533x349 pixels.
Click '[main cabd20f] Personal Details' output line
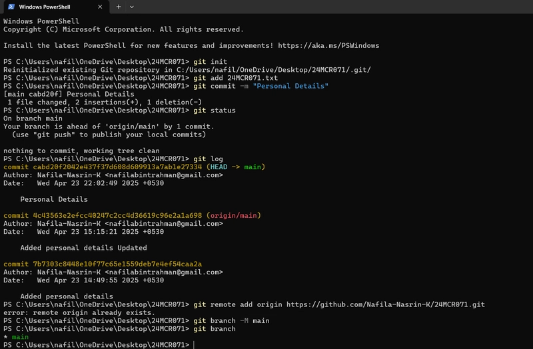(x=69, y=94)
